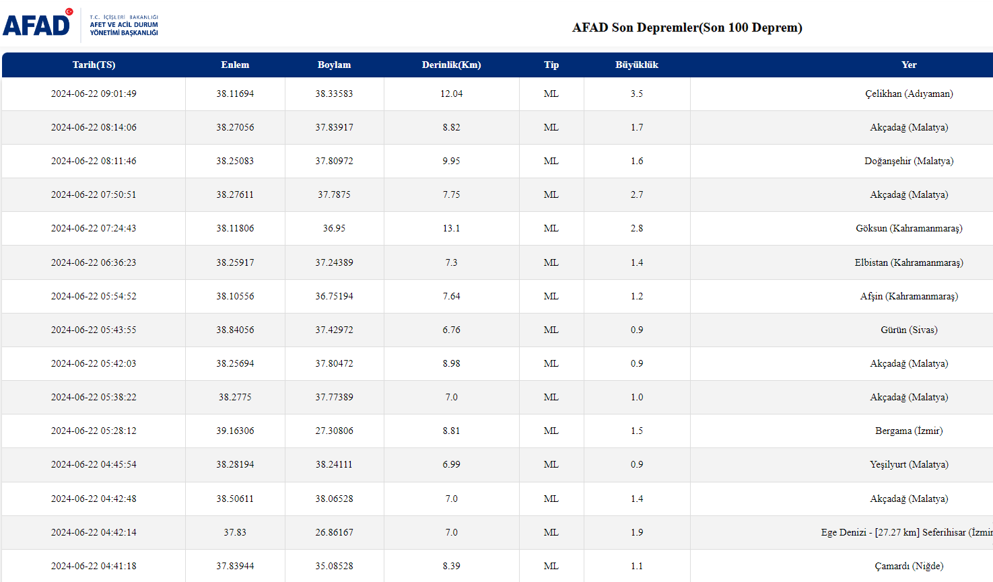Click longitude value 37.83917
993x582 pixels.
(x=334, y=127)
